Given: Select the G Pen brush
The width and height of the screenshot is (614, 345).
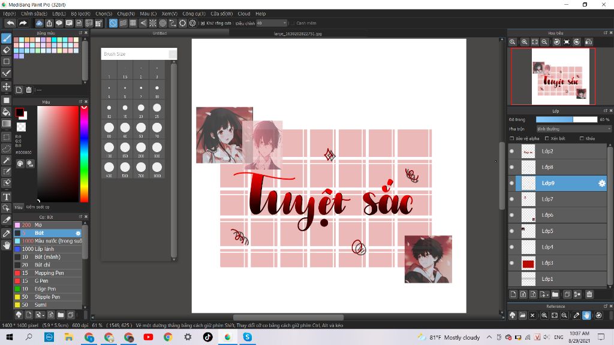Looking at the screenshot, I should tap(48, 281).
